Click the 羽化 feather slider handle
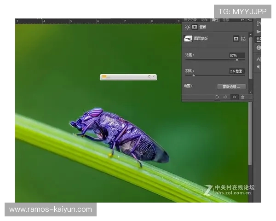The height and width of the screenshot is (221, 276). click(x=194, y=76)
